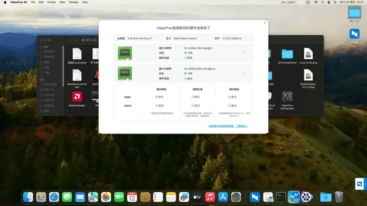Open the Window menu

(73, 3)
